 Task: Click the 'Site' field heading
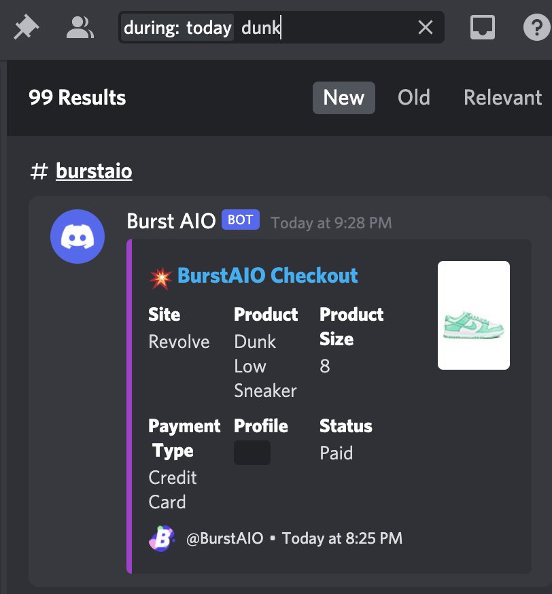coord(164,315)
